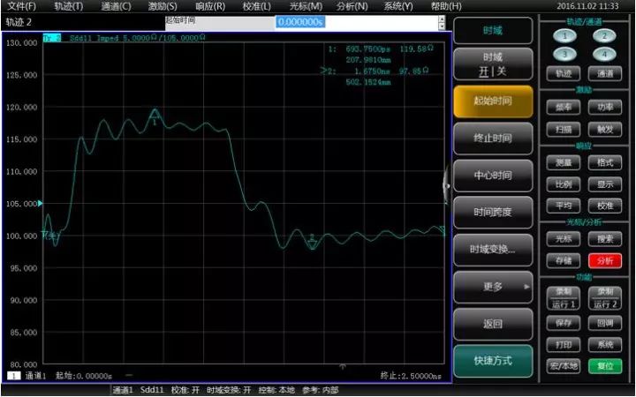
Task: Click marker 1 readout 693.7500ps
Action: (368, 49)
